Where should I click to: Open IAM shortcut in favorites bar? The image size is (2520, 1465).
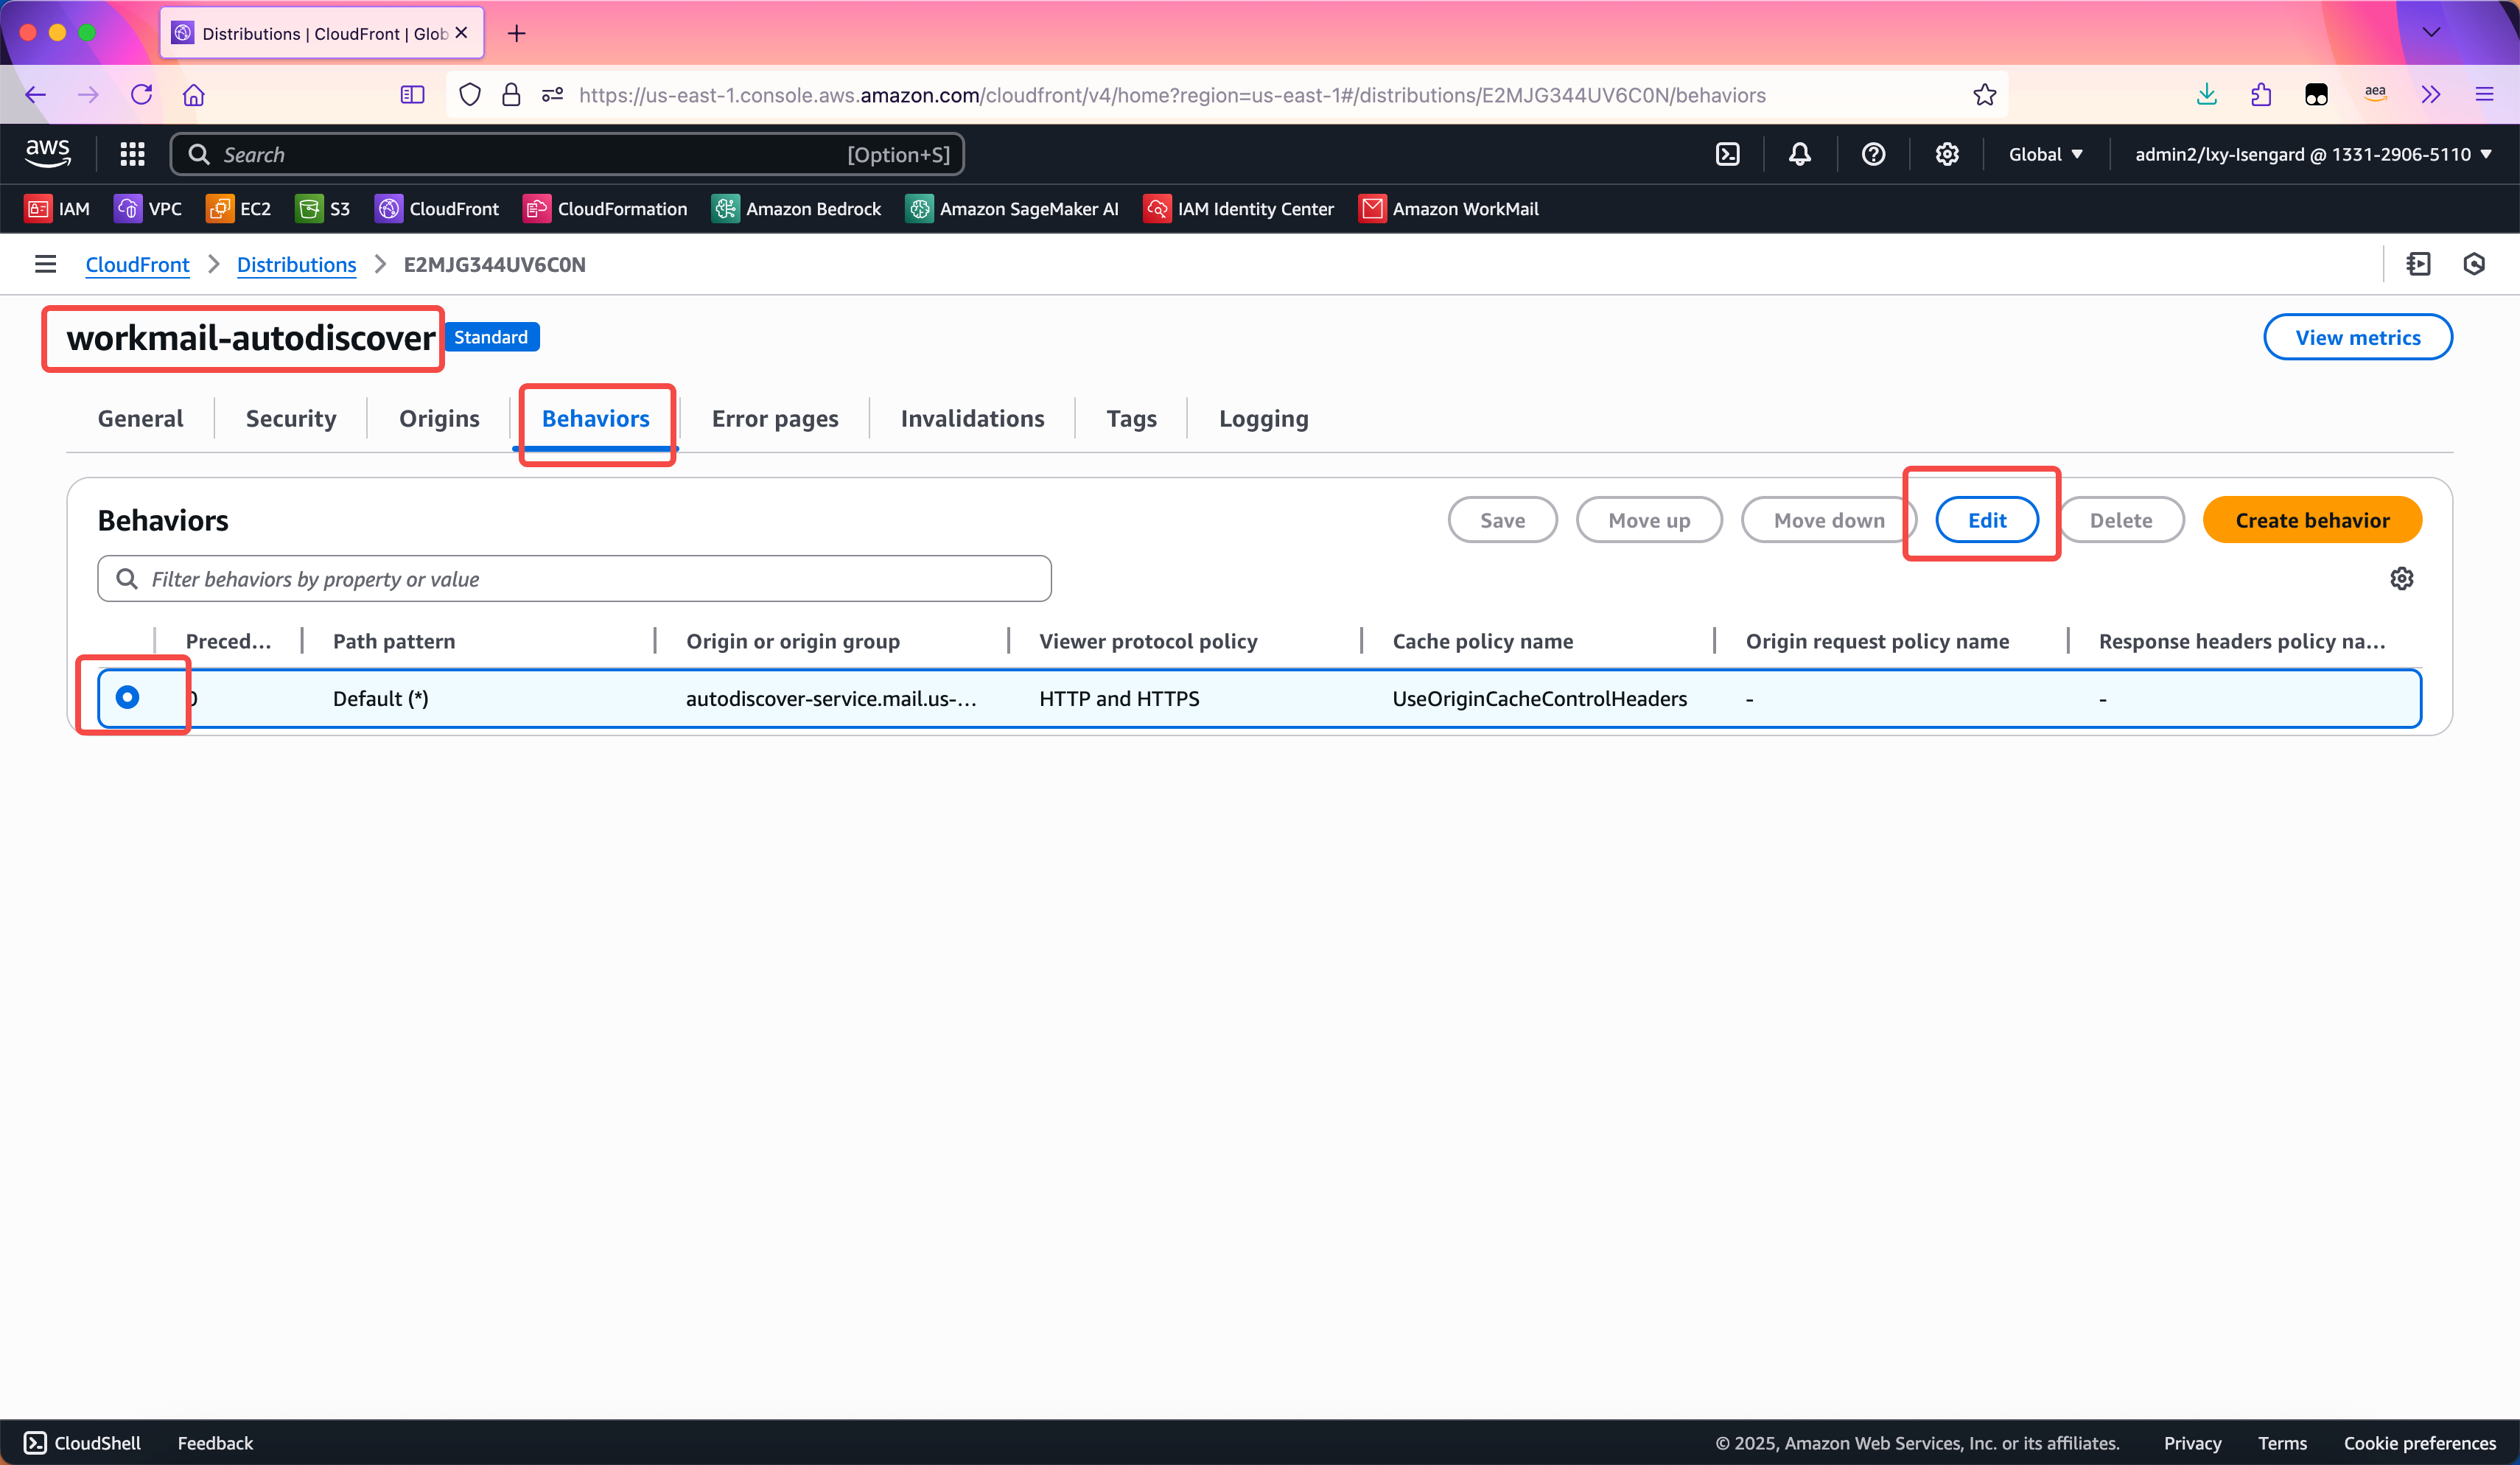pyautogui.click(x=58, y=208)
